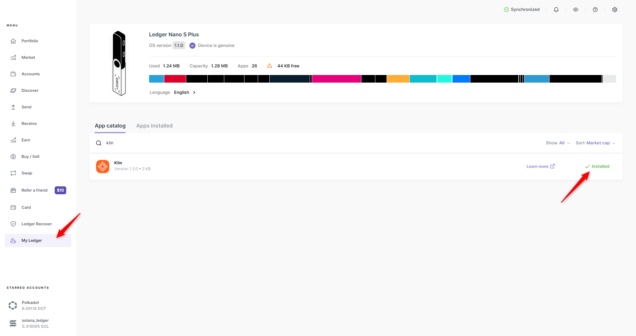Open Portfolio menu item
This screenshot has width=636, height=336.
(x=38, y=41)
